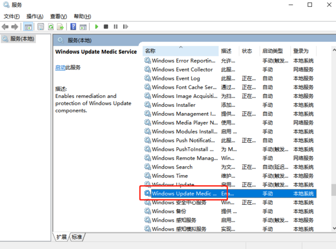Toggle the action pane toolbar icon
The height and width of the screenshot is (249, 336).
point(83,27)
